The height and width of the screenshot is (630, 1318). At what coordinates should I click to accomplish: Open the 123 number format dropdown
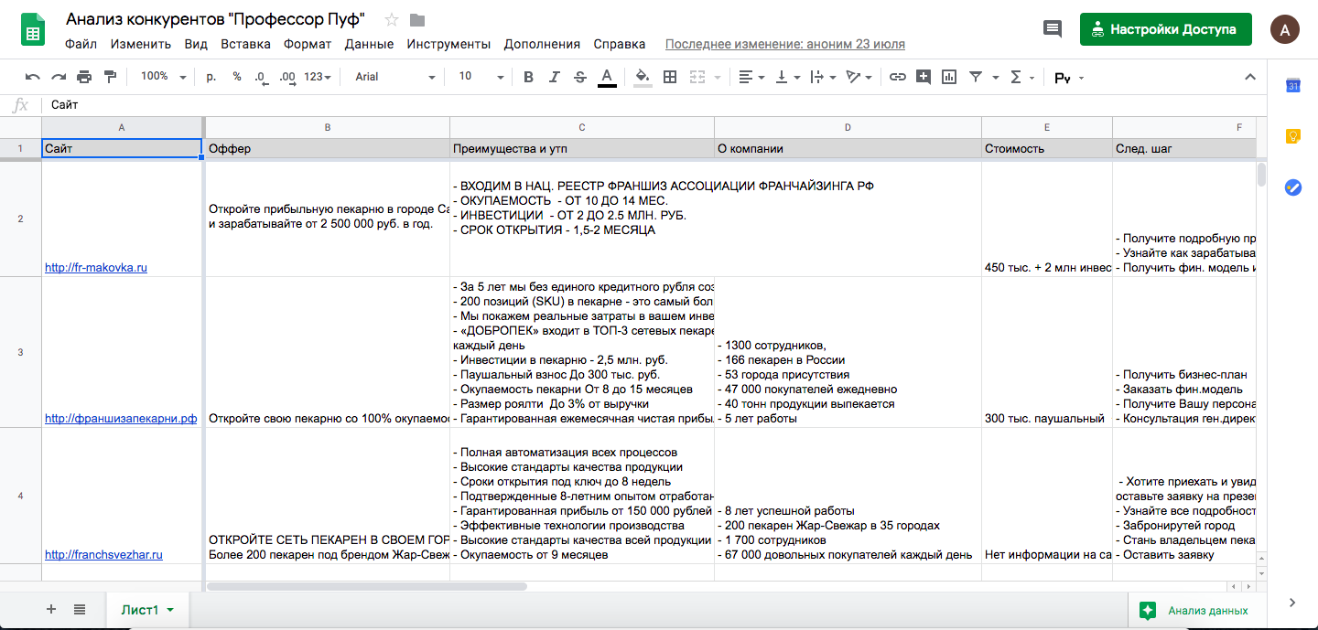pos(318,77)
